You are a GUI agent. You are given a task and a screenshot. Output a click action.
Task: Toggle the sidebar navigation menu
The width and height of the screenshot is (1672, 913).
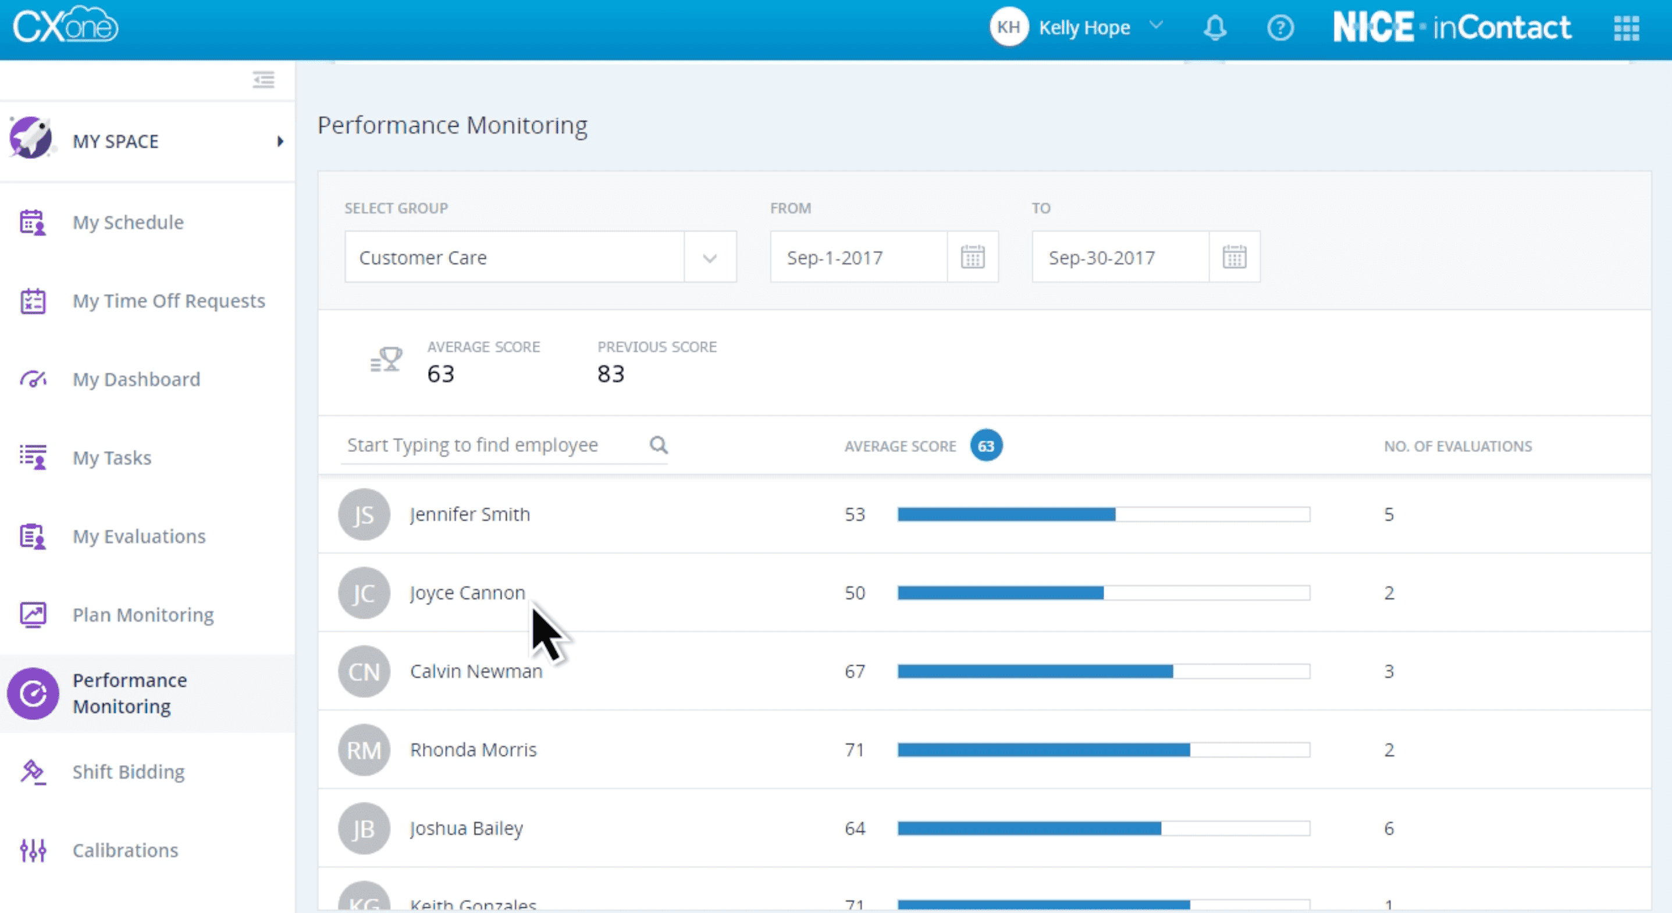coord(263,79)
